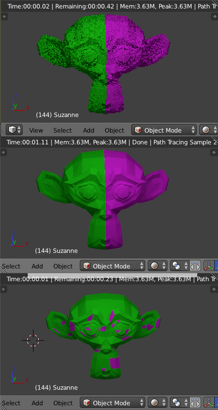The height and width of the screenshot is (410, 218).
Task: Open the viewport shading selector in the top viewport
Action: click(x=209, y=130)
